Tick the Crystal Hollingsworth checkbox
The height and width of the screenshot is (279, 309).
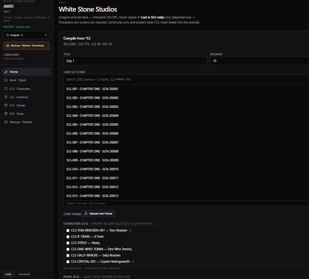(x=68, y=262)
